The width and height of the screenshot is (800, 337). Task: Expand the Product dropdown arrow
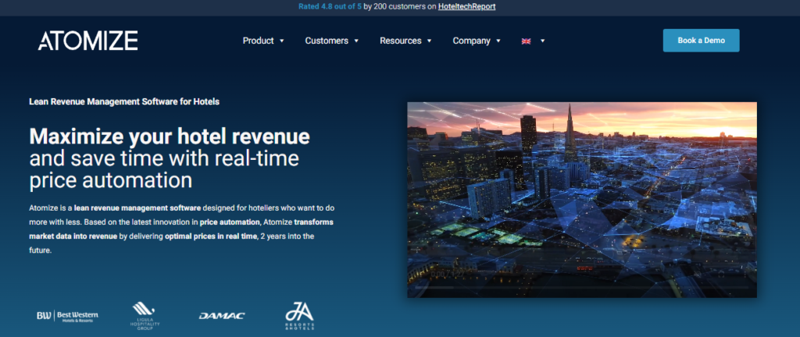[x=282, y=41]
